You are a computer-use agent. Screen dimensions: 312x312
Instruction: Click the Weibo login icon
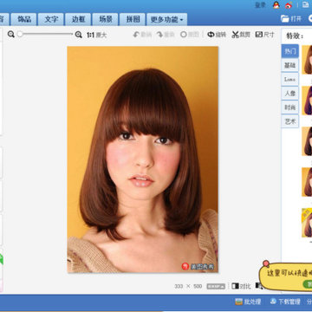coord(289,5)
